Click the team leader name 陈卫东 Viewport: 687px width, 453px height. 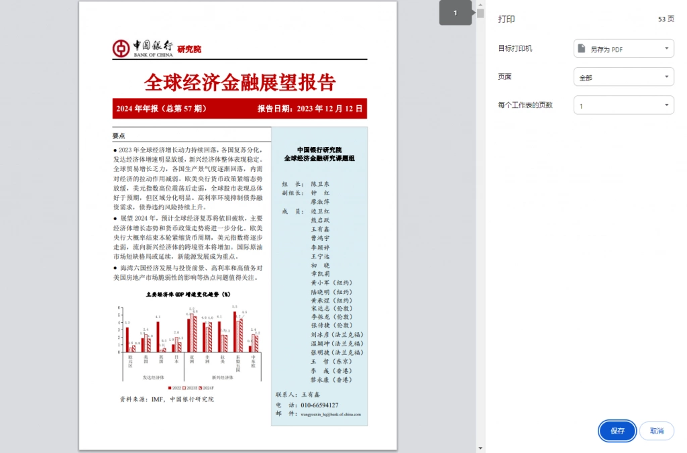tap(320, 184)
